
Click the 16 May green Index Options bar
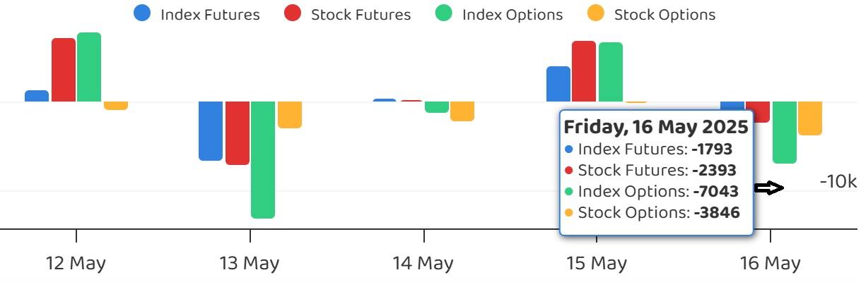[785, 133]
